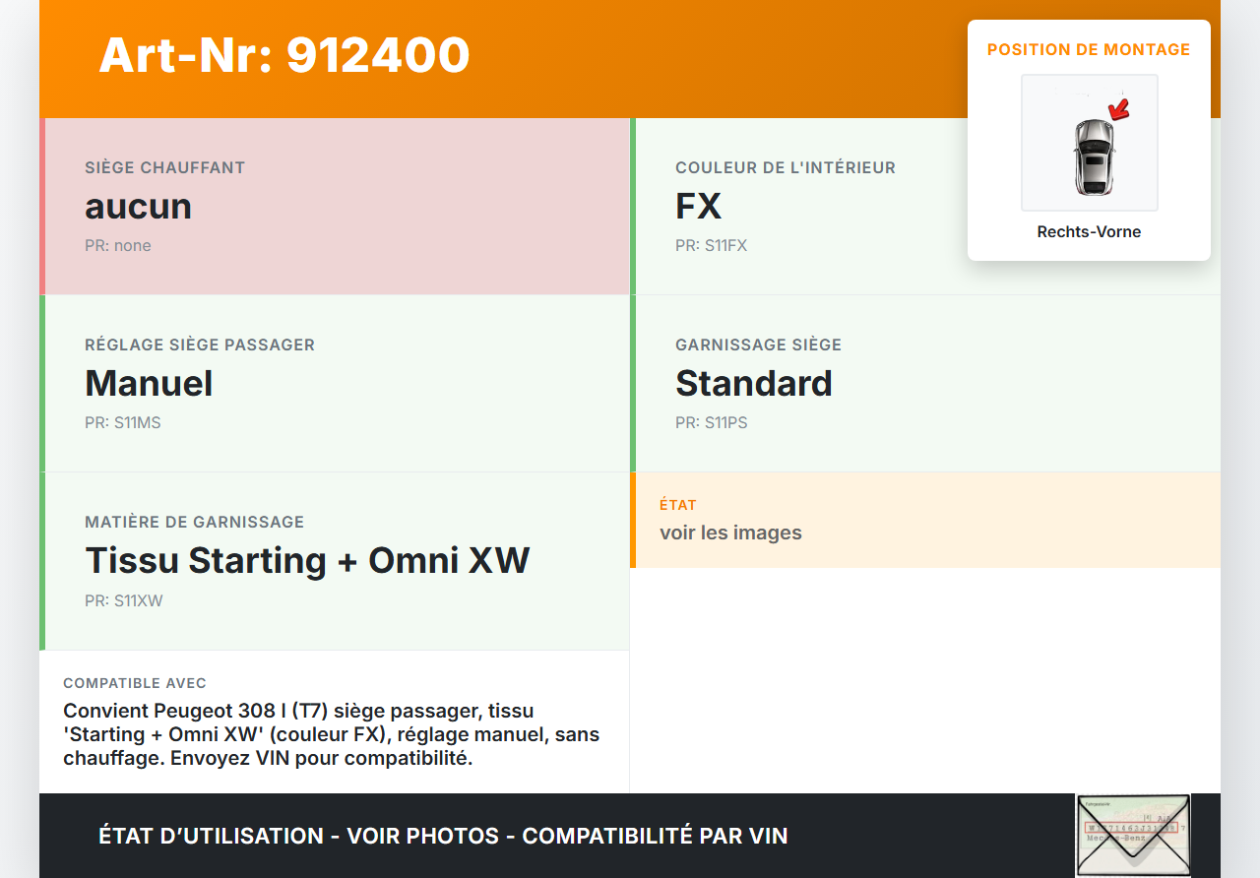This screenshot has height=878, width=1260.
Task: Select the FX interior color value
Action: click(x=698, y=207)
